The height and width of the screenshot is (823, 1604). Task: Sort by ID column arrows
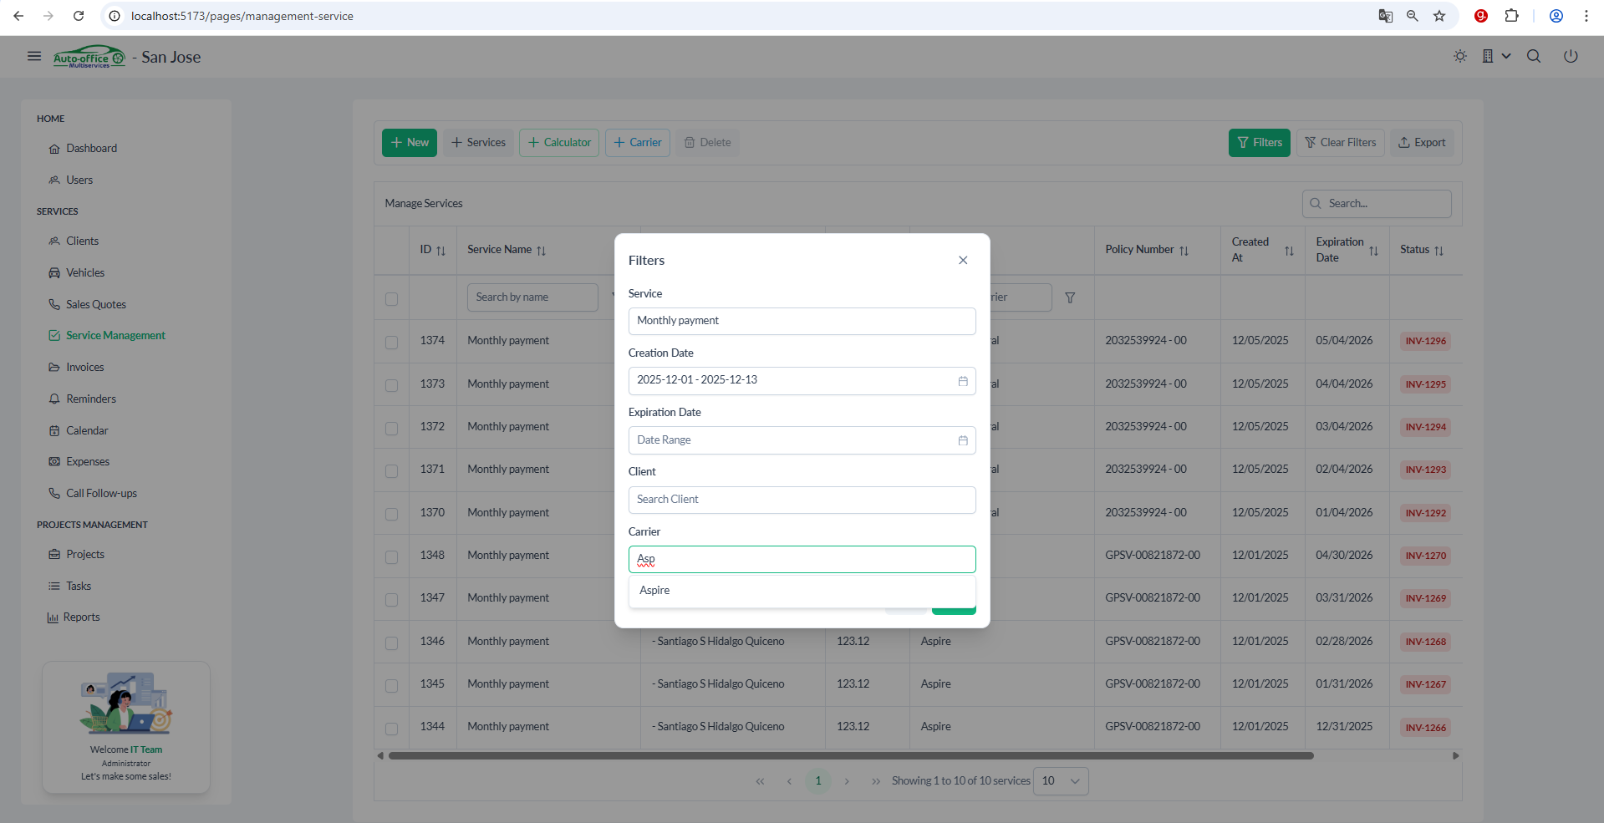point(440,250)
